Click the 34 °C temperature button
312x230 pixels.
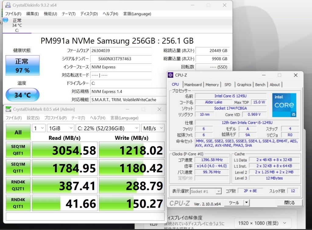(23, 95)
